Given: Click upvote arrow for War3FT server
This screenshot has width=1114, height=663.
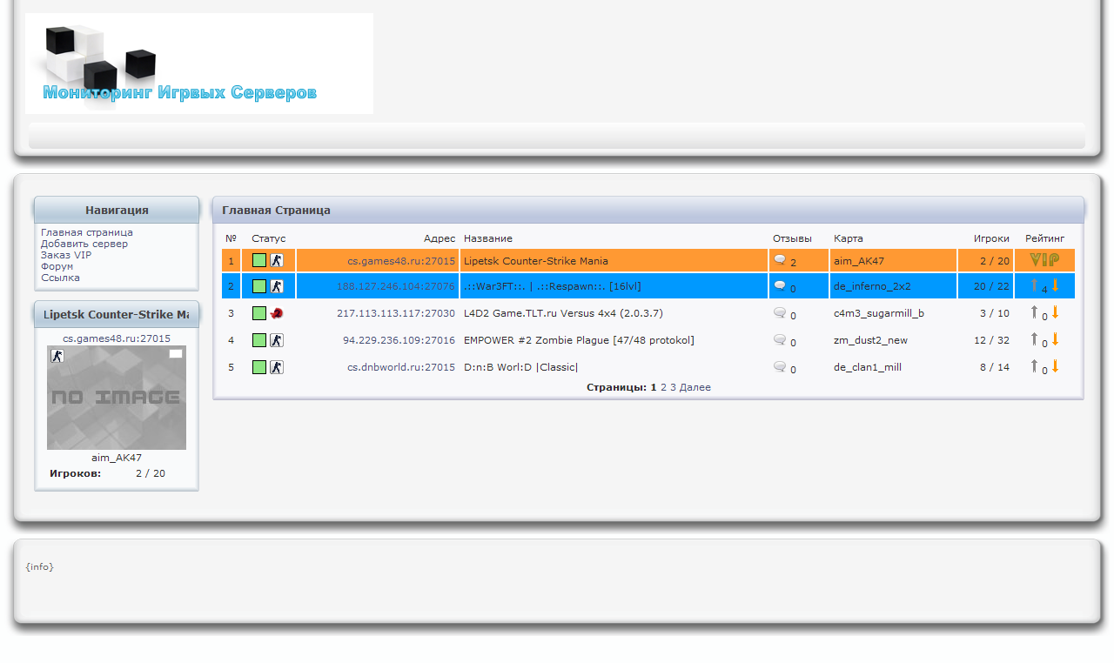Looking at the screenshot, I should click(1035, 285).
